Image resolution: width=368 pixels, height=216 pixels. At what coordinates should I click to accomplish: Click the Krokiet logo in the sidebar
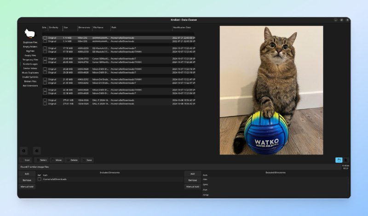pos(30,33)
